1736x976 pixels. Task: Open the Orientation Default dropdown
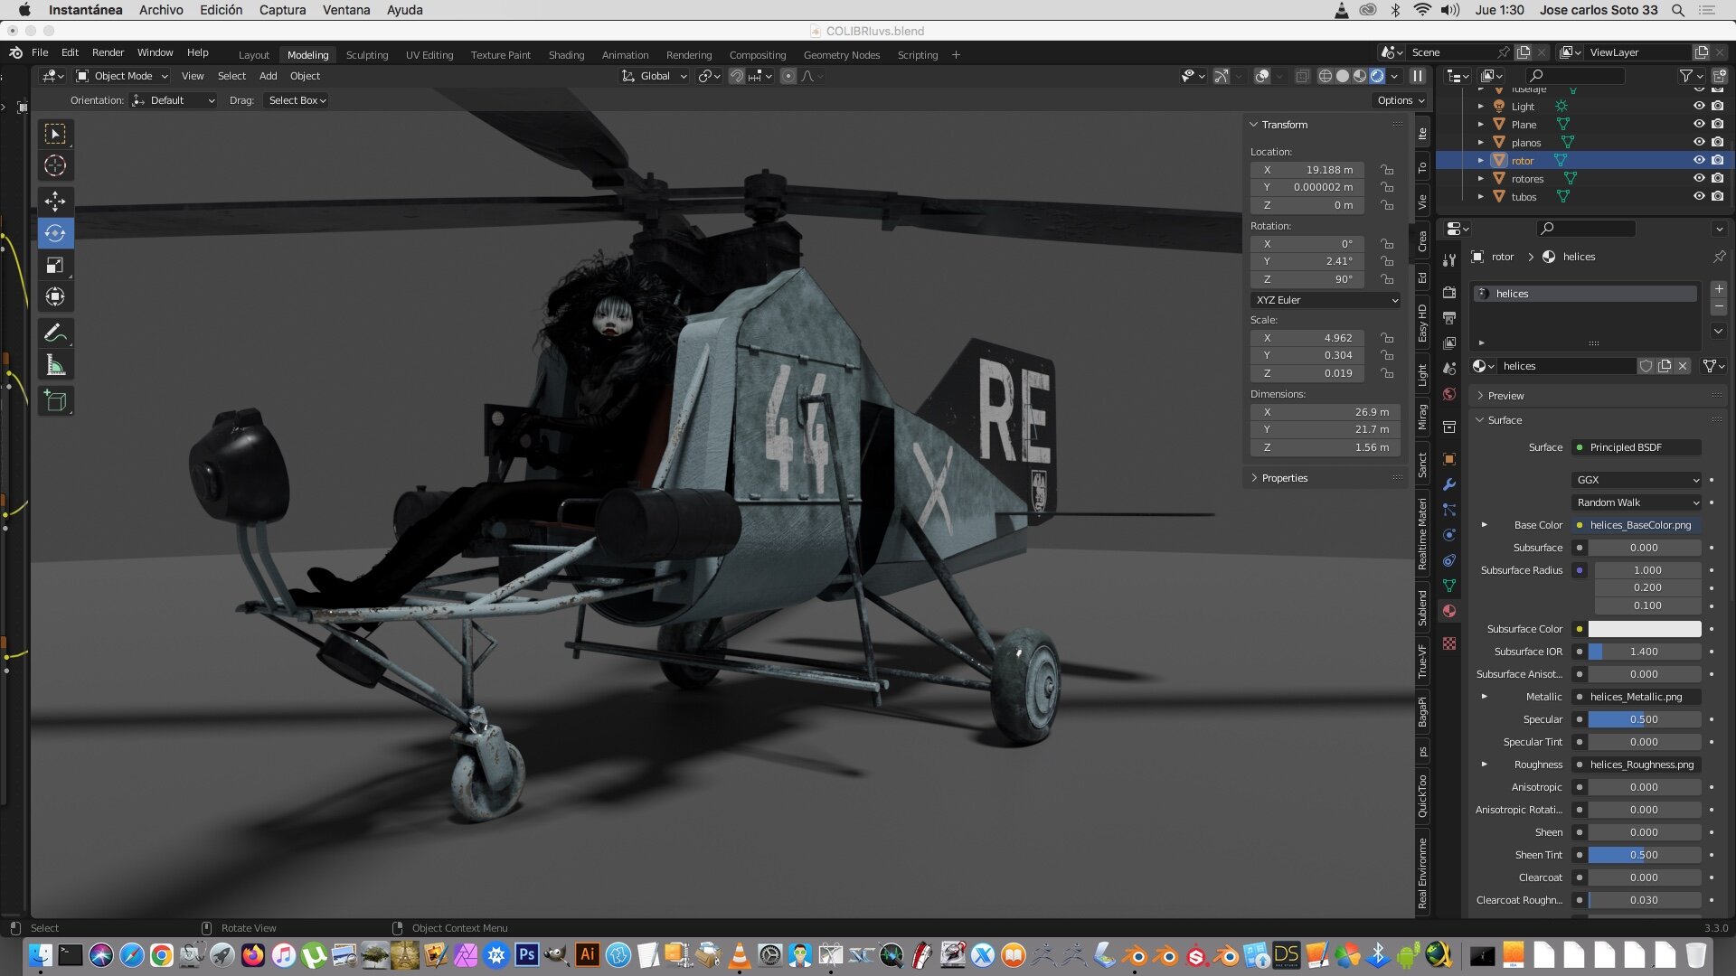(174, 100)
